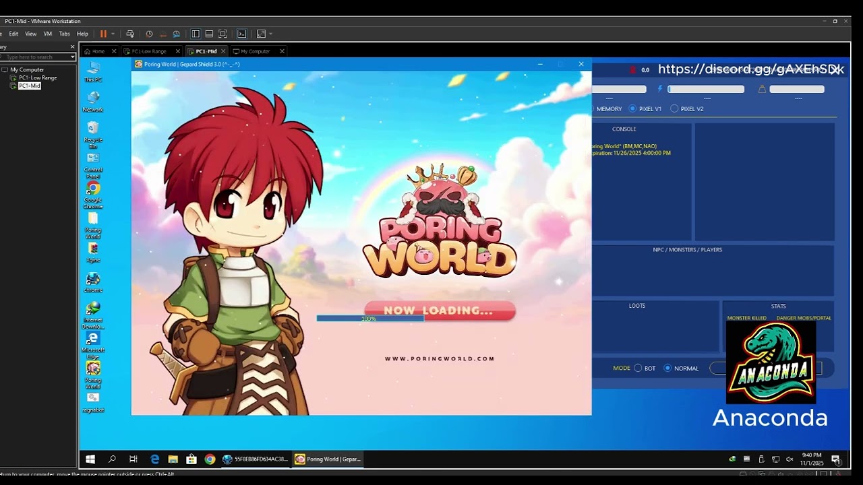Click the weight bag progress bar
Screen dimensions: 863x485
pyautogui.click(x=797, y=89)
